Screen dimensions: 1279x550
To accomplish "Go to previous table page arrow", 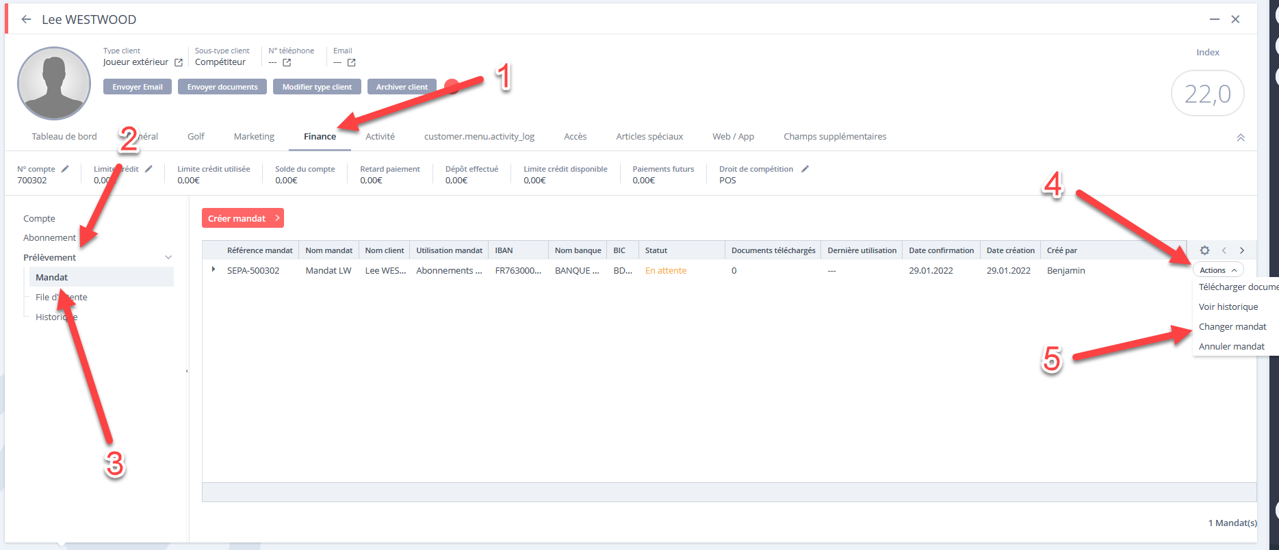I will (1224, 250).
